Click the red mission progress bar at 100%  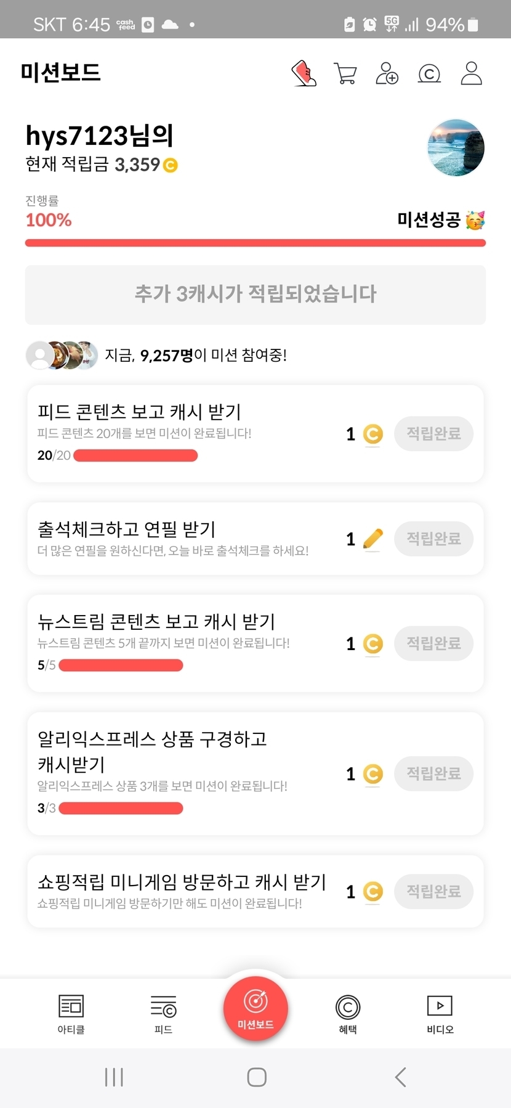[255, 243]
